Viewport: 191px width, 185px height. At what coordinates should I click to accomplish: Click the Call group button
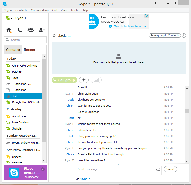pos(64,80)
